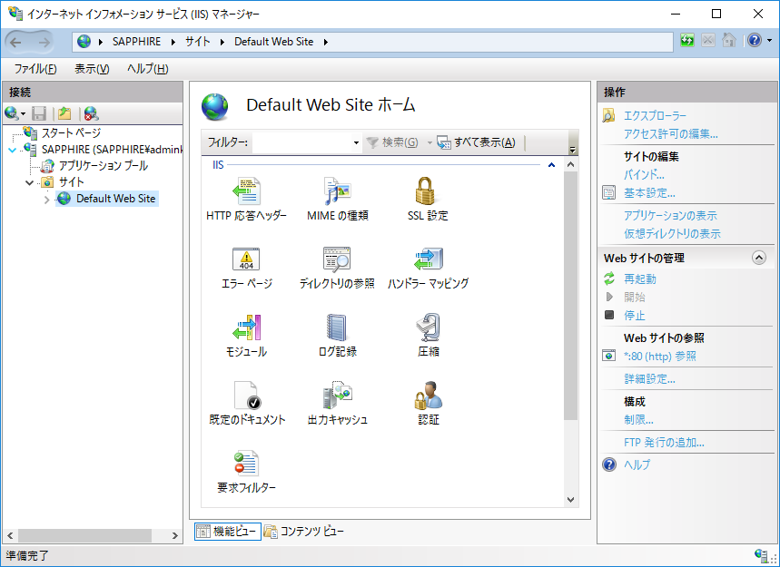Screen dimensions: 780x567
Task: Open the モジュール feature
Action: (246, 336)
